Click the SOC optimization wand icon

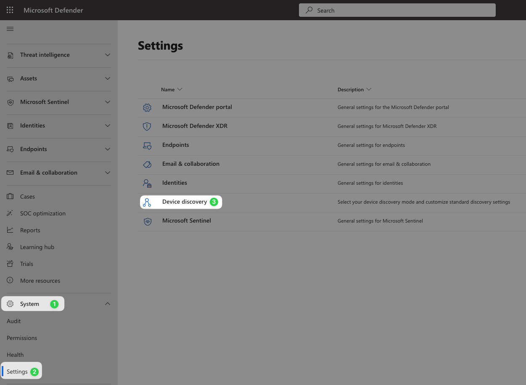11,213
